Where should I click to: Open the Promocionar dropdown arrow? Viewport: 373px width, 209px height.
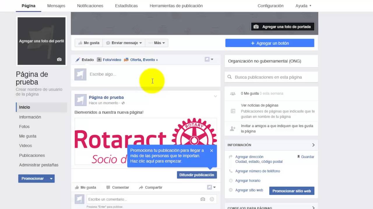51,179
